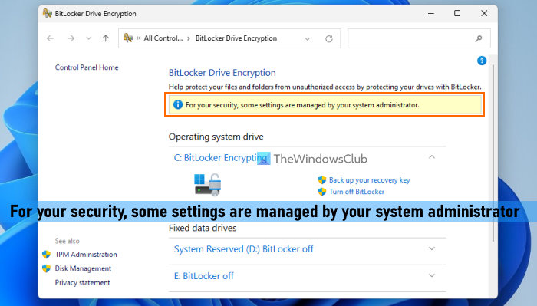The width and height of the screenshot is (537, 306).
Task: Click the vertical scrollbar
Action: (x=493, y=153)
